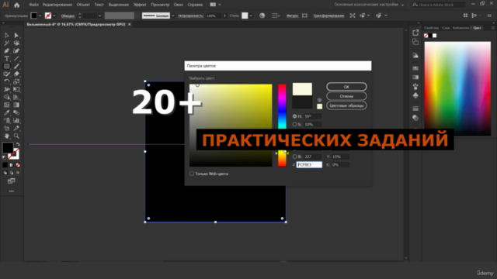The width and height of the screenshot is (497, 279).
Task: Open the stroke weight dropdown
Action: tap(99, 15)
